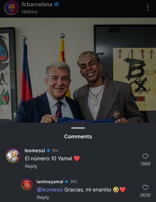Tap the post photo
156x202 pixels.
click(x=78, y=70)
